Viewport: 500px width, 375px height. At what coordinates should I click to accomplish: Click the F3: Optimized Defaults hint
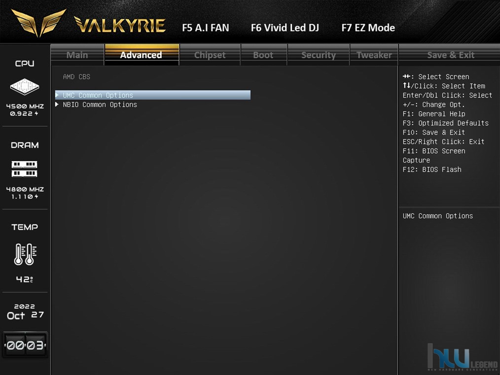click(445, 123)
